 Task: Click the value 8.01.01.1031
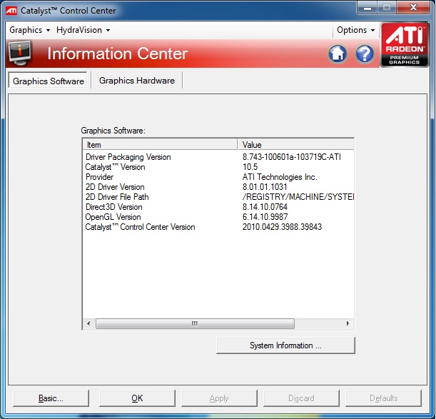265,187
